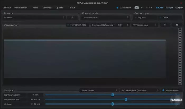Click the Reference SPL slider handle

pyautogui.click(x=126, y=99)
